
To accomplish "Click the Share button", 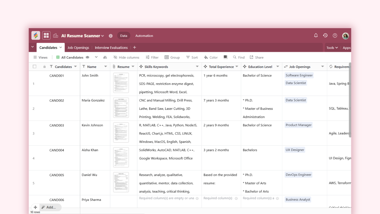I will tap(256, 57).
